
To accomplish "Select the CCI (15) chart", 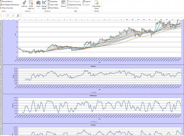I will (93, 130).
